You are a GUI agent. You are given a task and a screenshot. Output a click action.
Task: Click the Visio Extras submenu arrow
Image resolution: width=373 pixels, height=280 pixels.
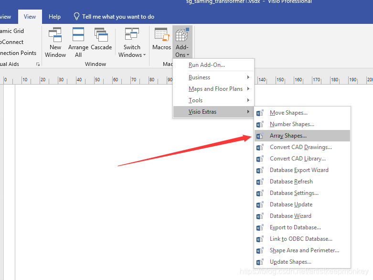[x=248, y=112]
